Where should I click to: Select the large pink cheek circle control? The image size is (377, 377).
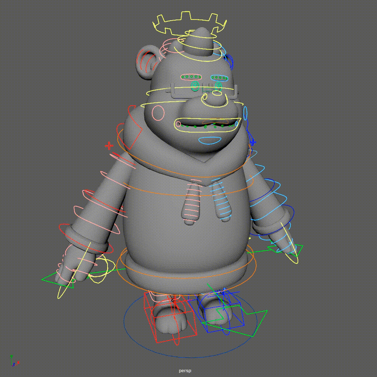(x=158, y=113)
